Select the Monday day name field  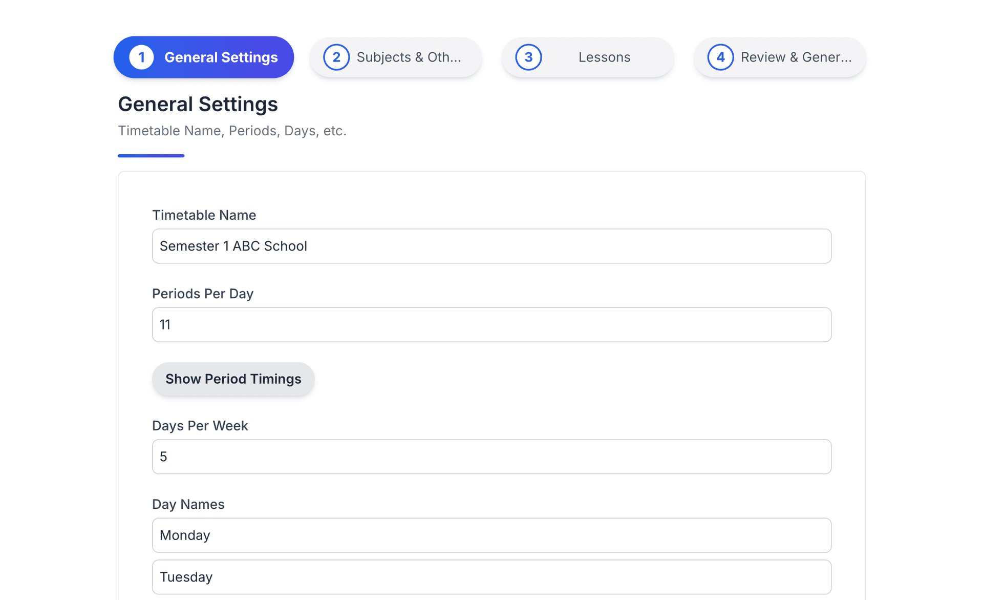click(x=491, y=535)
